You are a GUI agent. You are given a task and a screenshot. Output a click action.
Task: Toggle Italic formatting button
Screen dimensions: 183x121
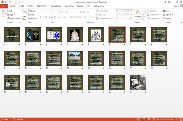point(43,17)
